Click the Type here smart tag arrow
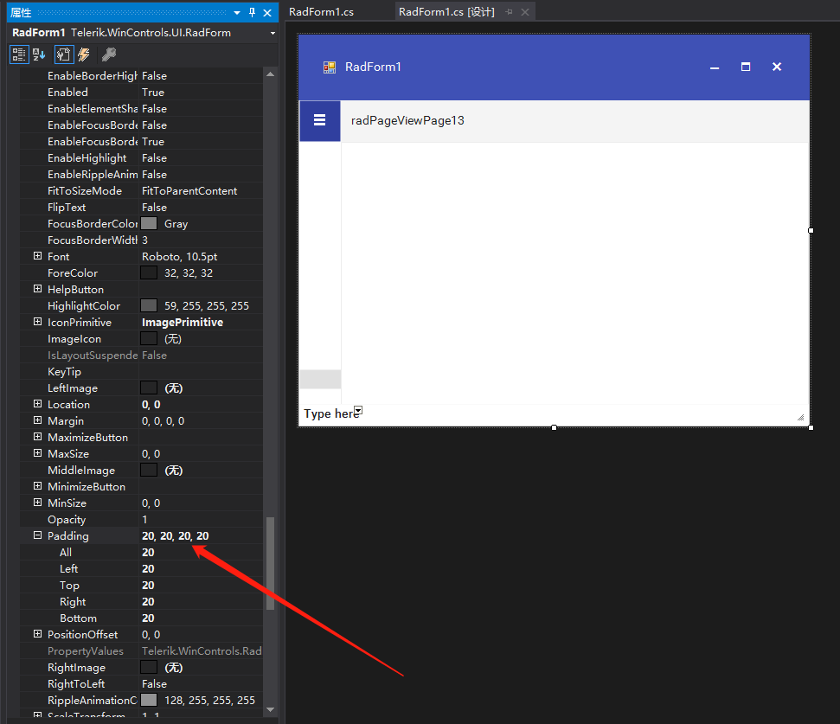The image size is (840, 724). coord(358,410)
